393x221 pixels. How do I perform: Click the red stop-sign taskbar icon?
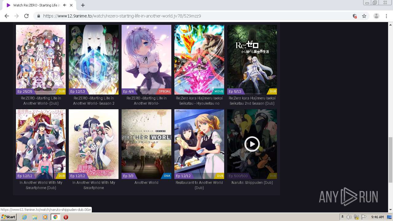coord(66,217)
